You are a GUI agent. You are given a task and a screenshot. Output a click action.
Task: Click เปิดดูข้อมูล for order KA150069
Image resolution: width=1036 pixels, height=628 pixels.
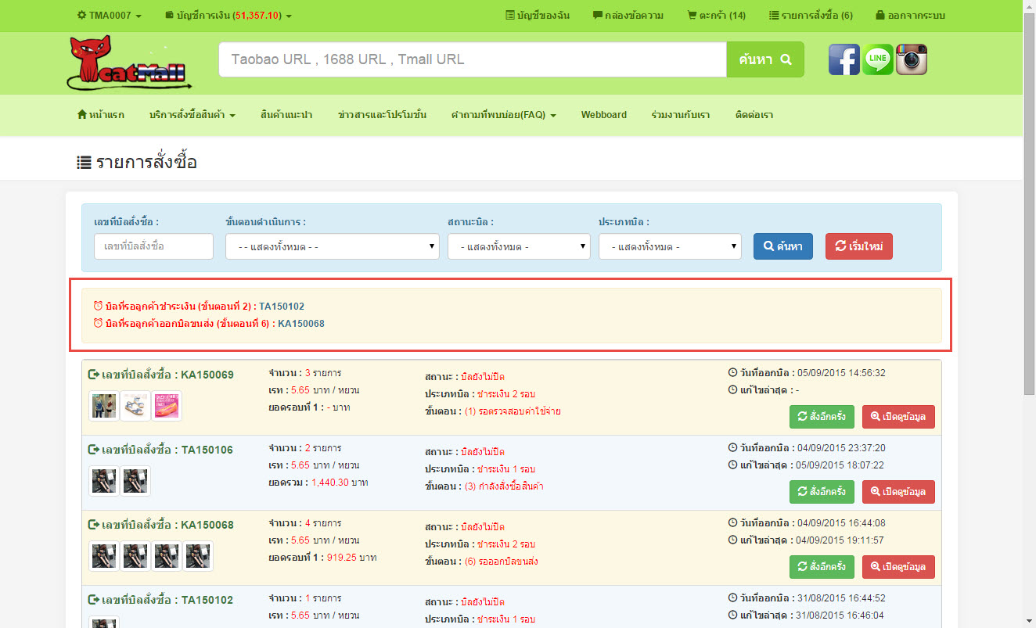pyautogui.click(x=898, y=417)
